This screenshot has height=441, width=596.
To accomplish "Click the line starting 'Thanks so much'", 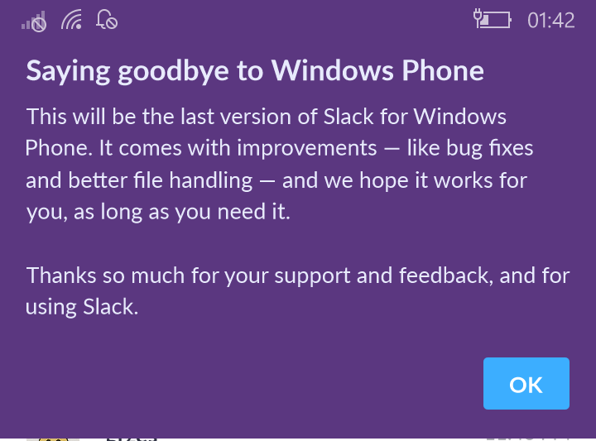I will click(297, 275).
